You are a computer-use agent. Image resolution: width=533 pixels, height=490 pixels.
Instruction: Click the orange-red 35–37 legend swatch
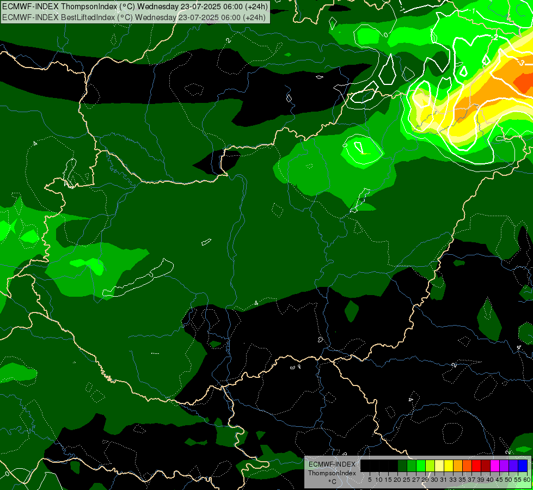(467, 466)
